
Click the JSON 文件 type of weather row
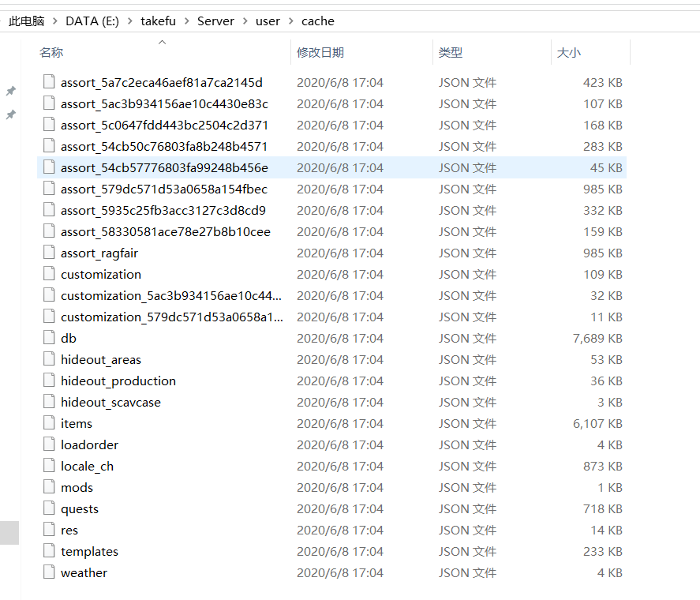(467, 572)
